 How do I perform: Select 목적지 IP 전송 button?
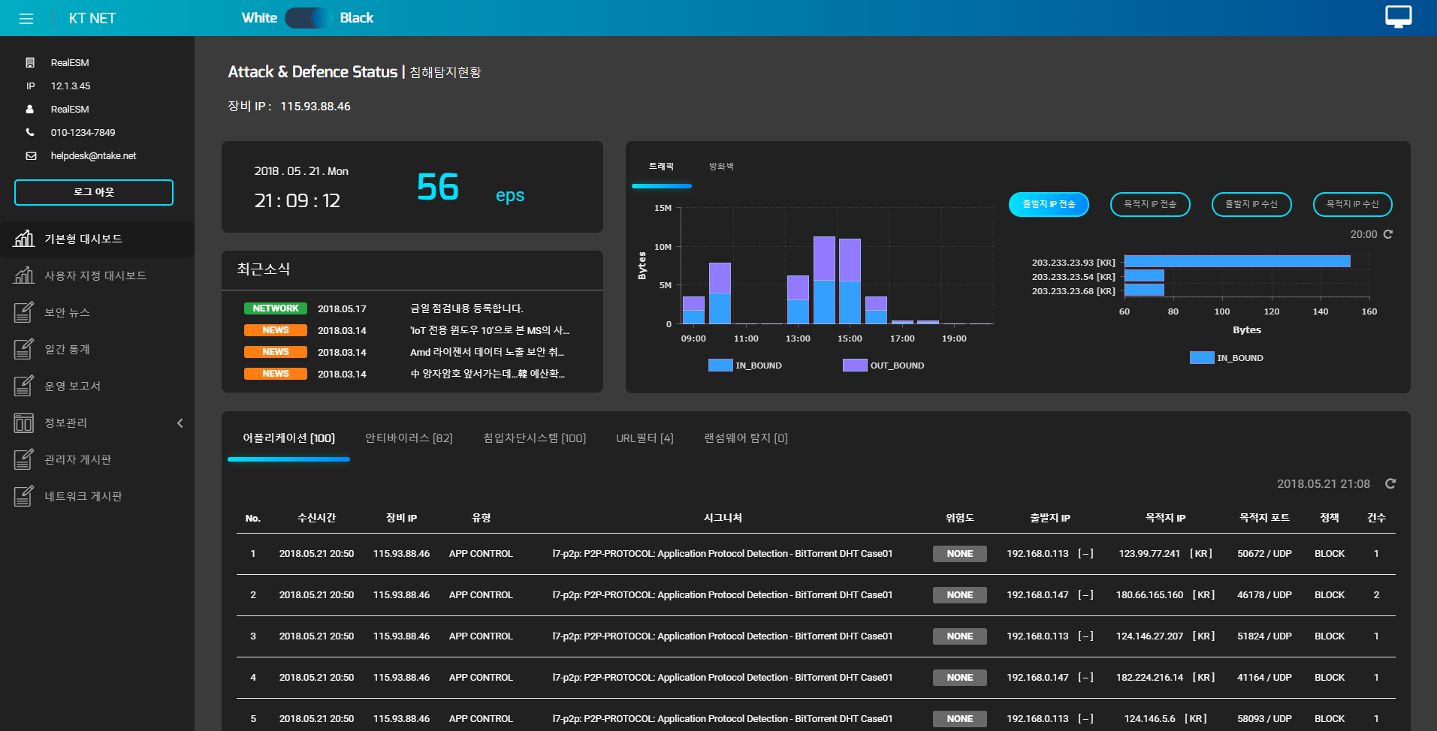pyautogui.click(x=1150, y=204)
